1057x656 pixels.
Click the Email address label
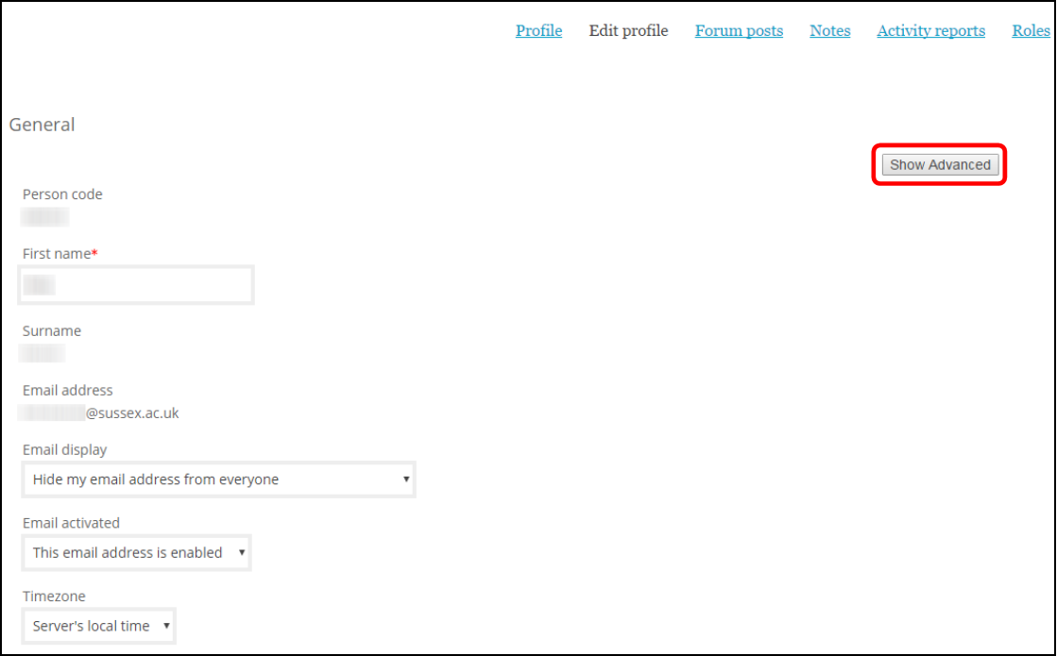point(67,391)
